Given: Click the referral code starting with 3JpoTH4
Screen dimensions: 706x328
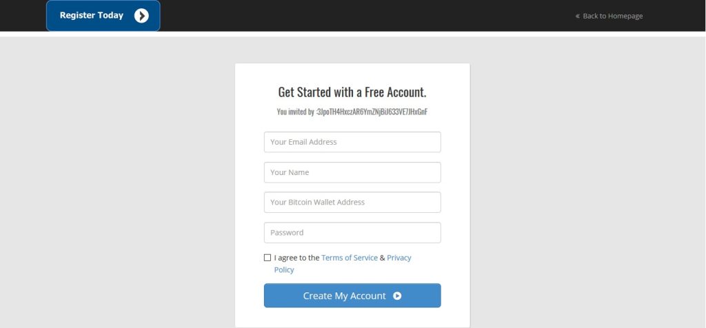Looking at the screenshot, I should pos(372,112).
